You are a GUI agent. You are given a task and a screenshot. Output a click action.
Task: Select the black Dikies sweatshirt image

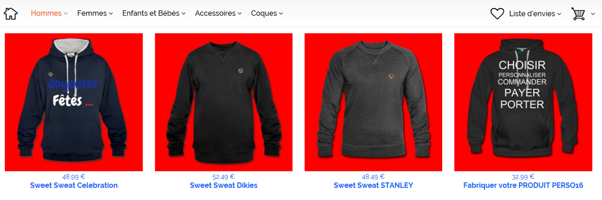coord(224,102)
